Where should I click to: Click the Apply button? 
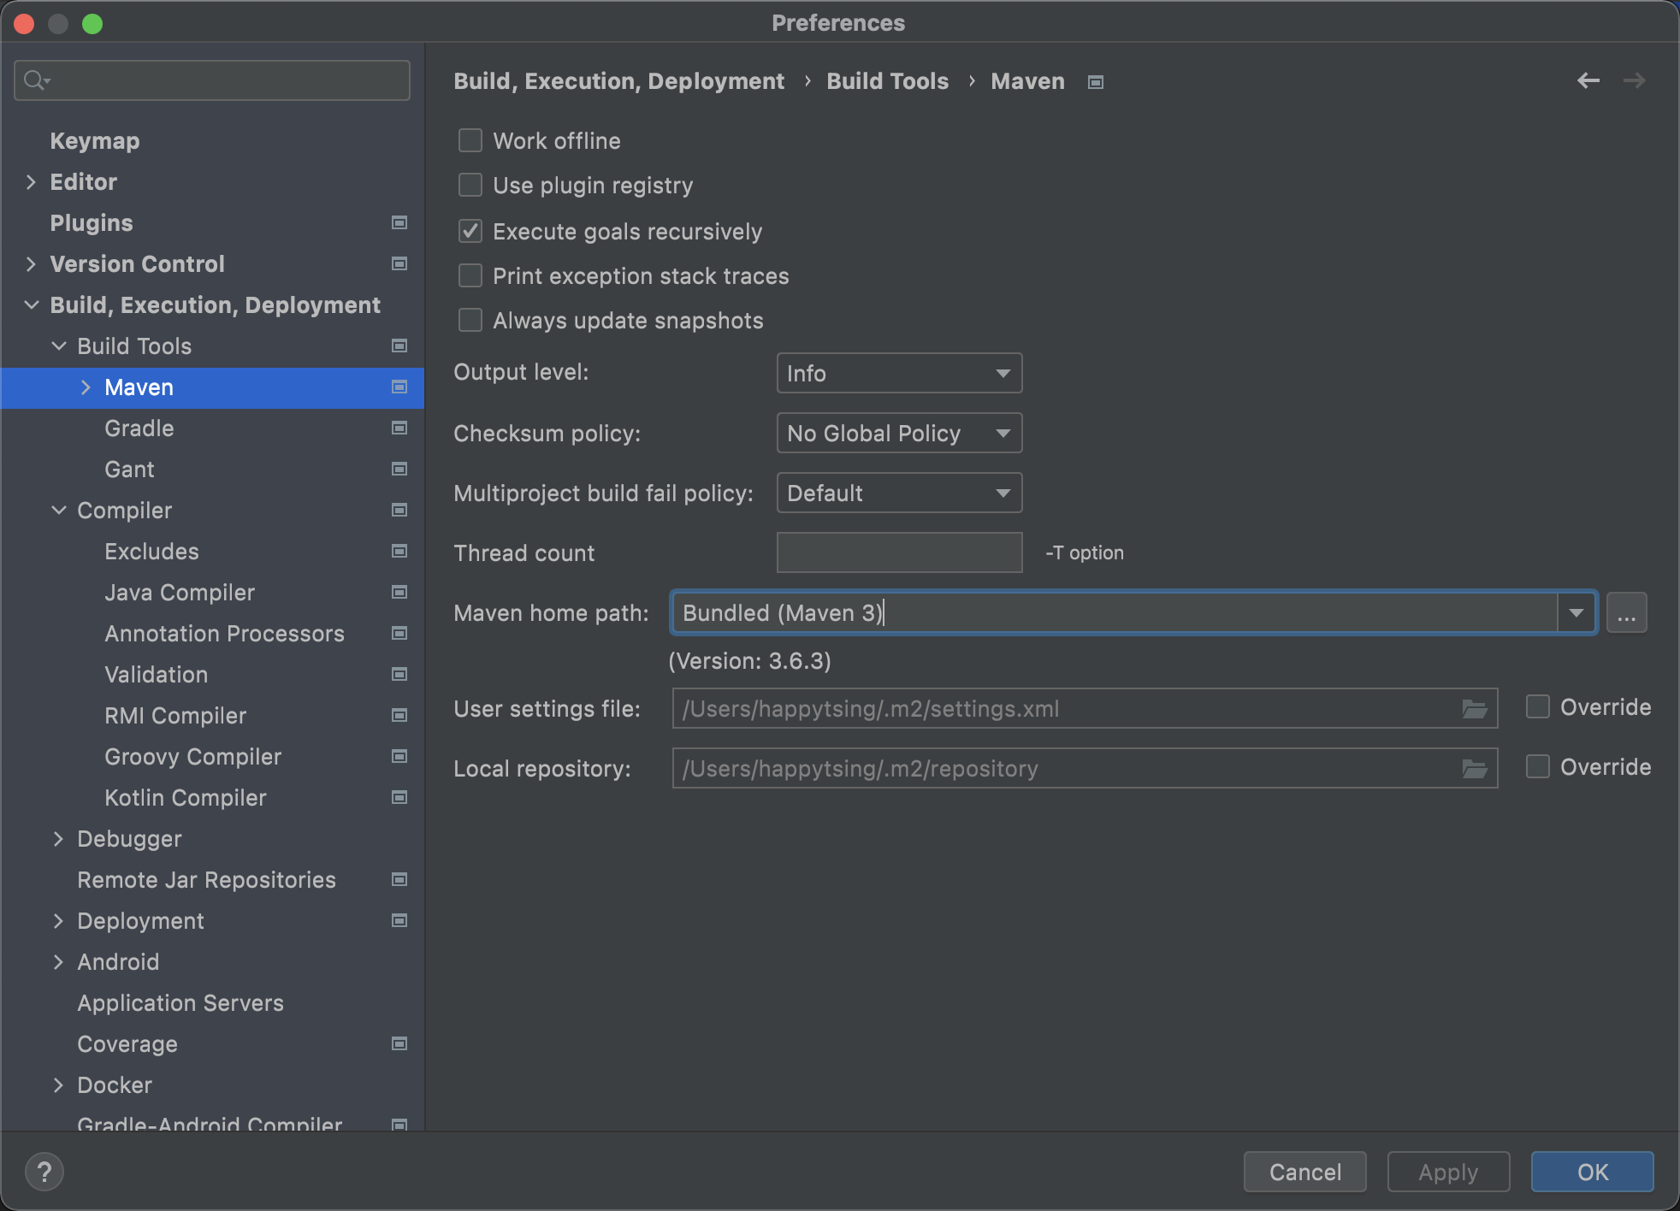click(1449, 1172)
